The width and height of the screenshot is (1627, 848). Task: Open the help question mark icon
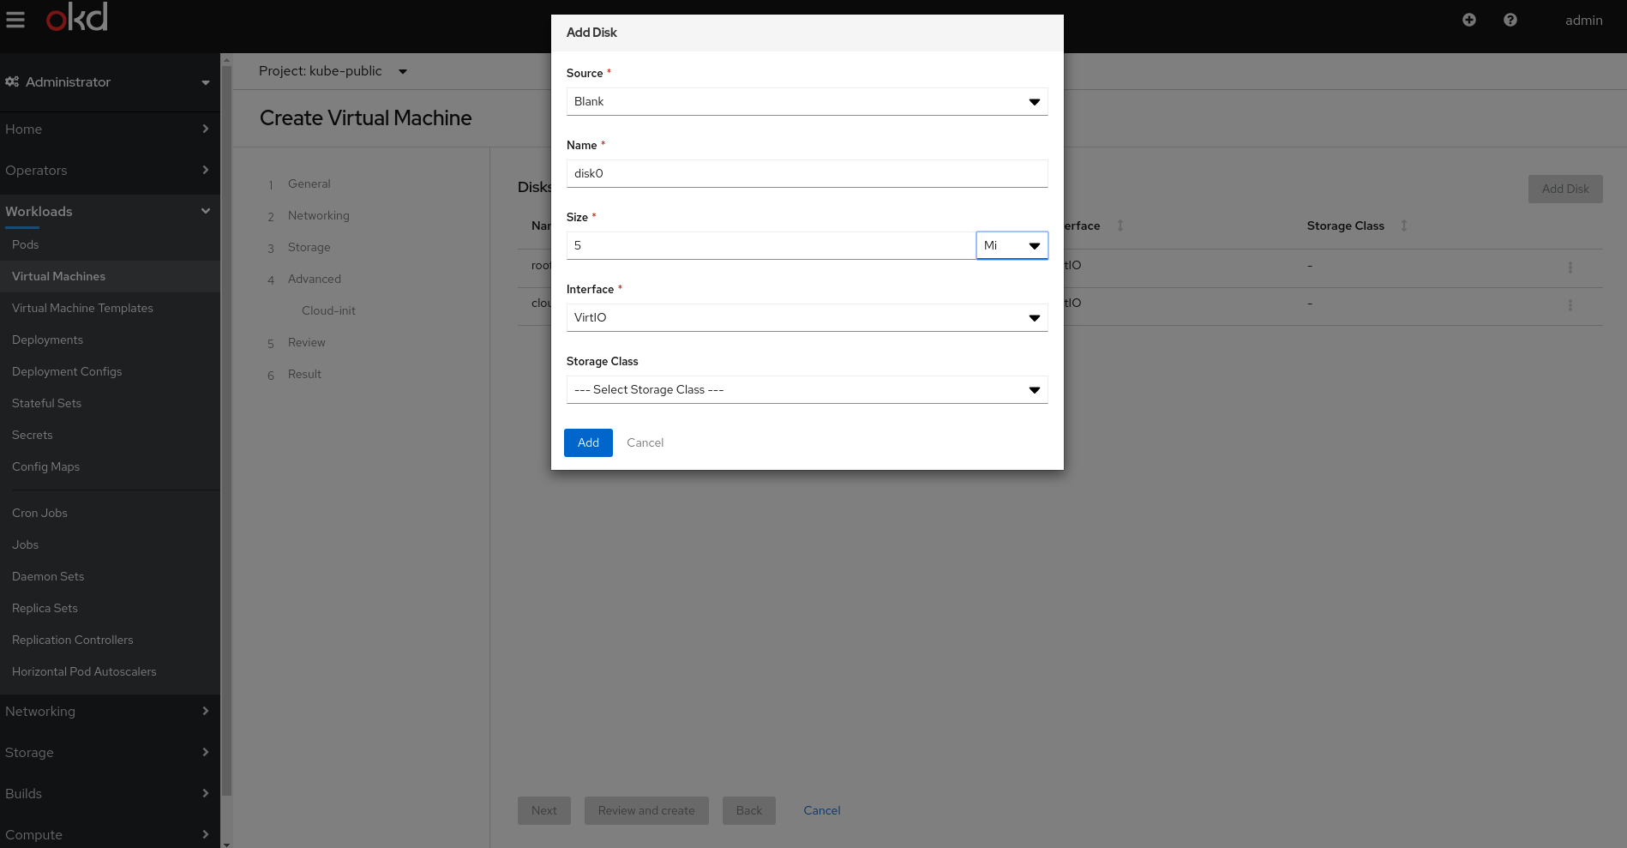coord(1510,20)
